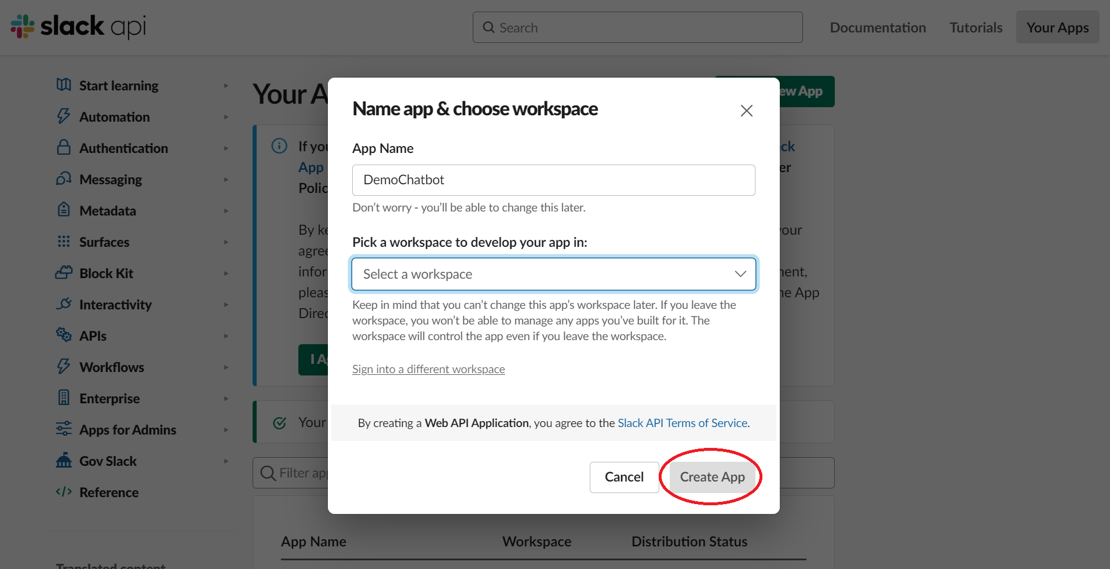
Task: Open the Select a workspace dropdown
Action: coord(553,274)
